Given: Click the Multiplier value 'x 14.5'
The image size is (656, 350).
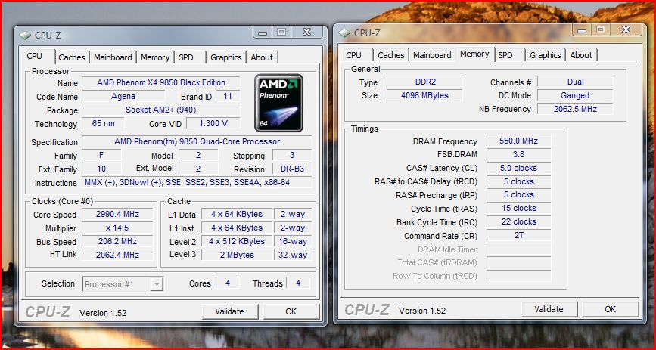Looking at the screenshot, I should coord(117,228).
